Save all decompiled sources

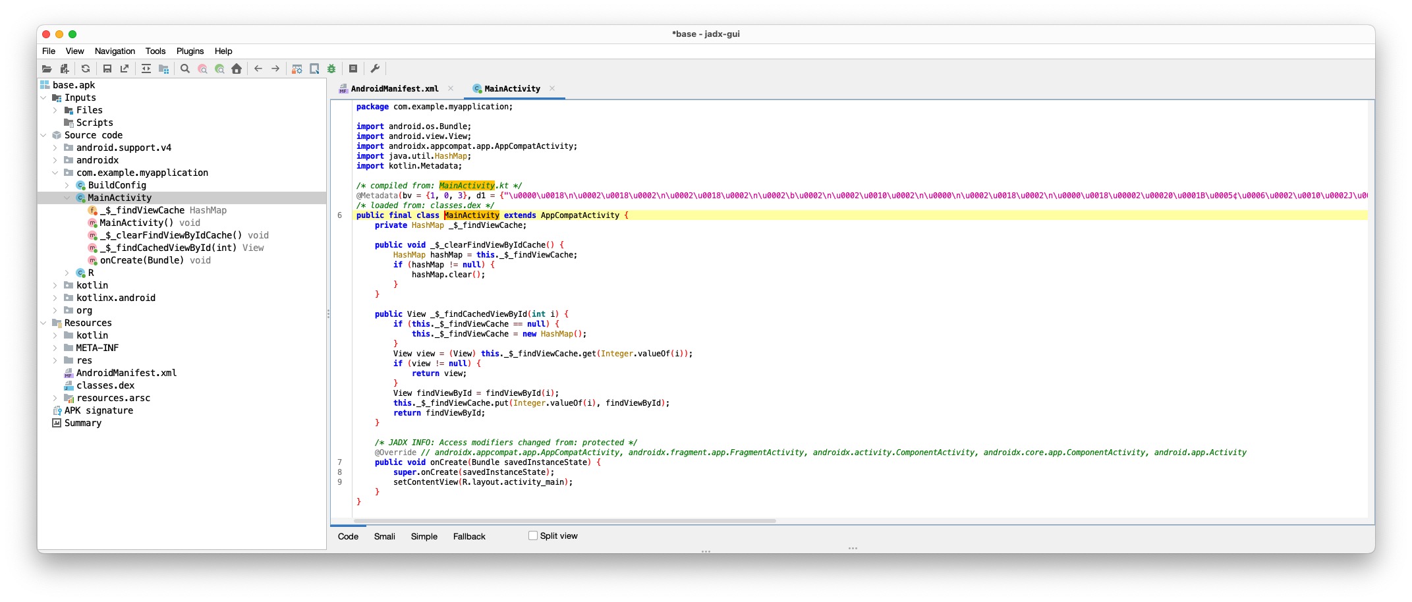107,68
